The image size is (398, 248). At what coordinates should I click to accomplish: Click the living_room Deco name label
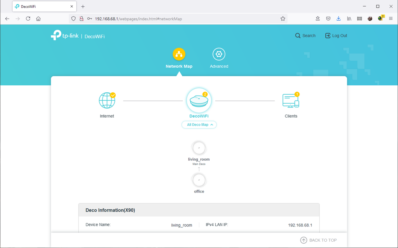coord(199,159)
